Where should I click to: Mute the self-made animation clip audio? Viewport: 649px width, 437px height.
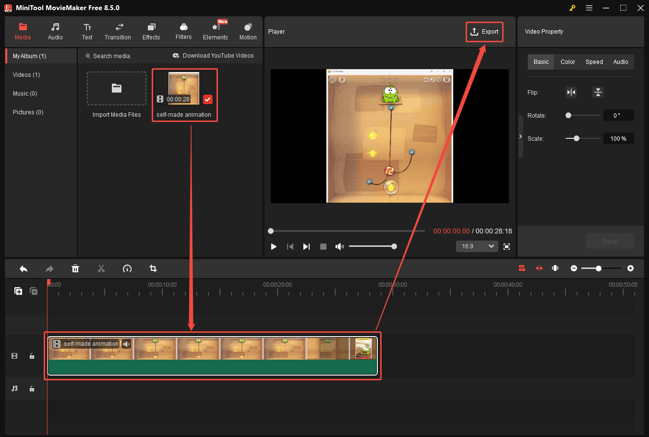[126, 344]
